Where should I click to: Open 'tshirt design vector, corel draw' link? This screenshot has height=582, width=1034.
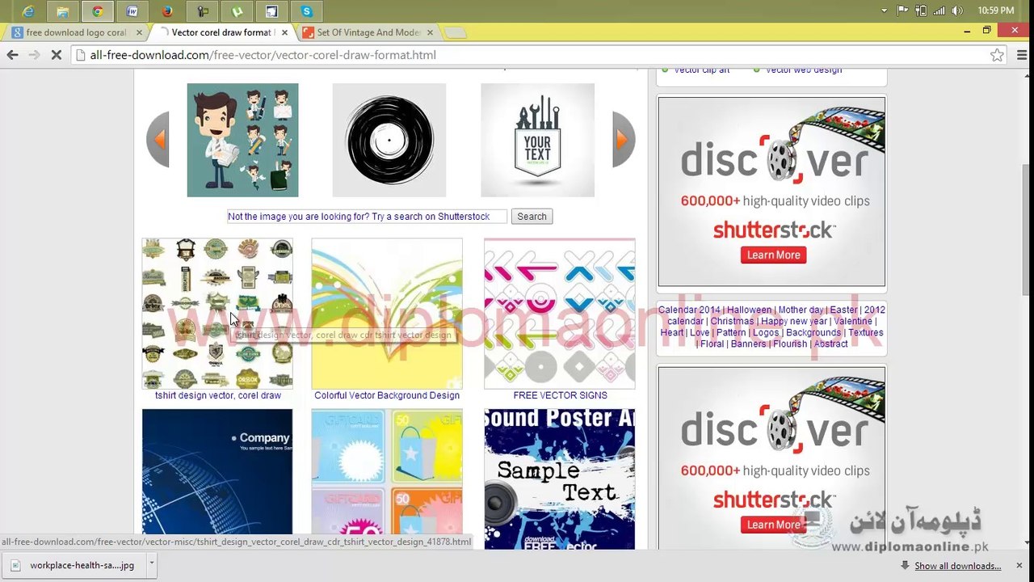(x=218, y=395)
